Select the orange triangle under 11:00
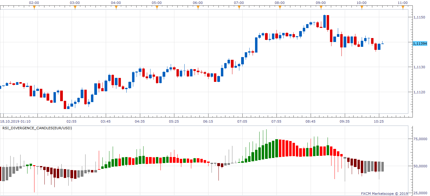Viewport: 430px width, 196px height. click(403, 7)
